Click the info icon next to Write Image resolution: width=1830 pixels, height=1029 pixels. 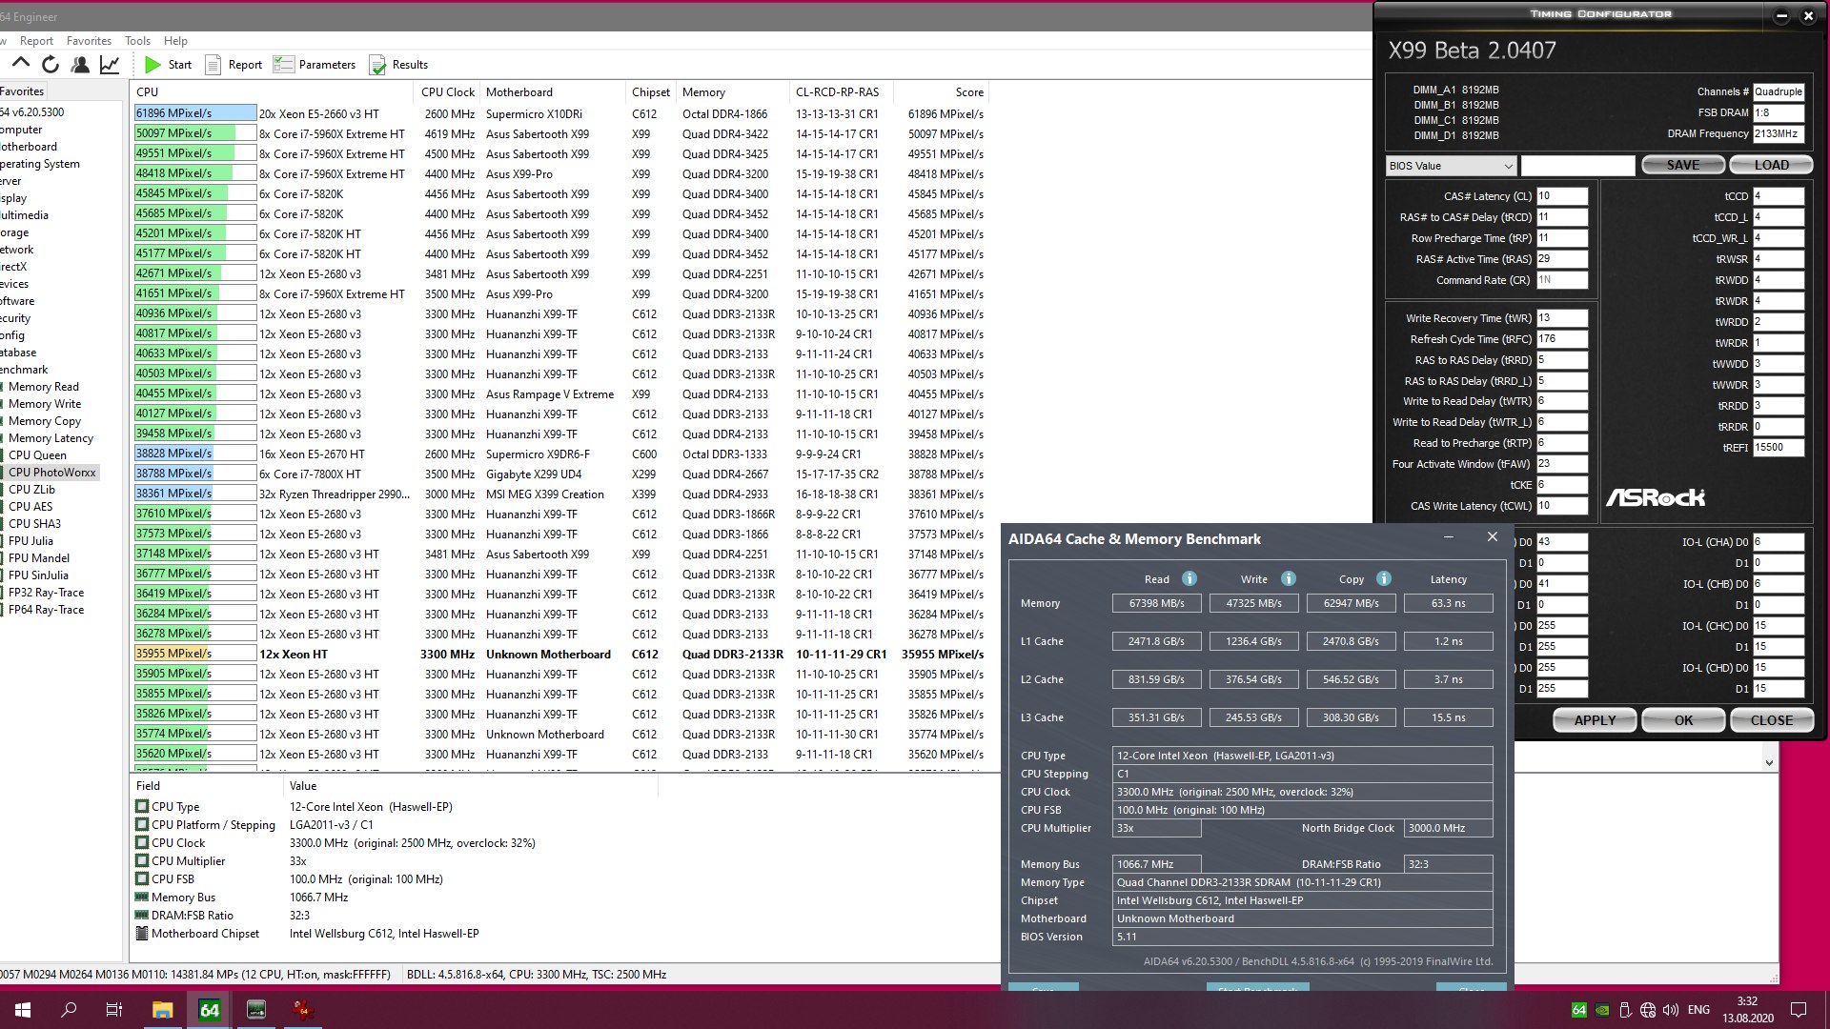click(x=1288, y=578)
